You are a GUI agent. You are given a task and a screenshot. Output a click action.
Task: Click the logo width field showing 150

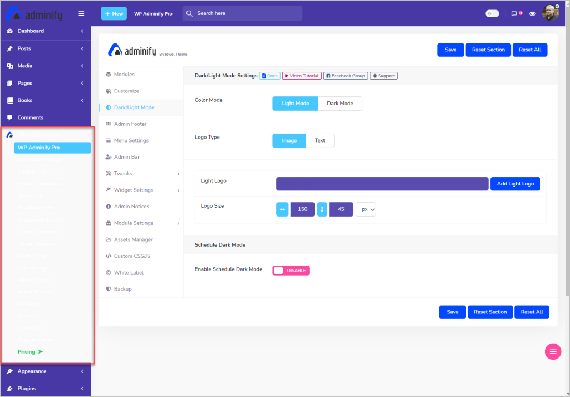(302, 209)
